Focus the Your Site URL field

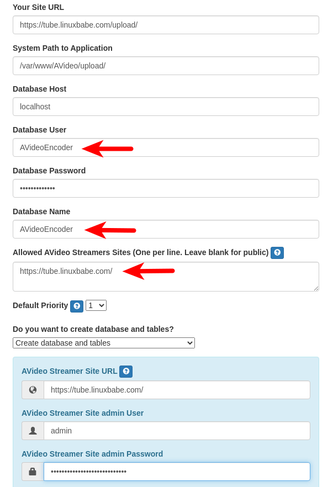166,25
